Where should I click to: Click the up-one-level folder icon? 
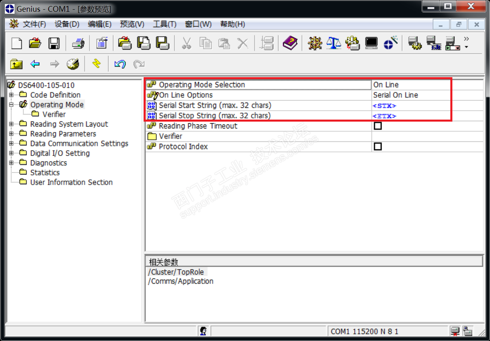click(x=16, y=64)
